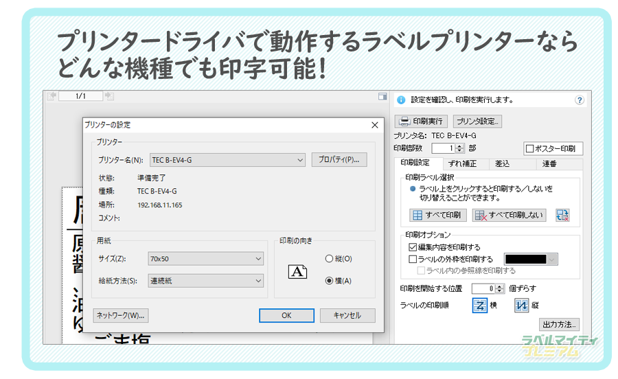Click the すべて印刷 grid icon button
Image resolution: width=618 pixels, height=379 pixels.
pos(439,216)
